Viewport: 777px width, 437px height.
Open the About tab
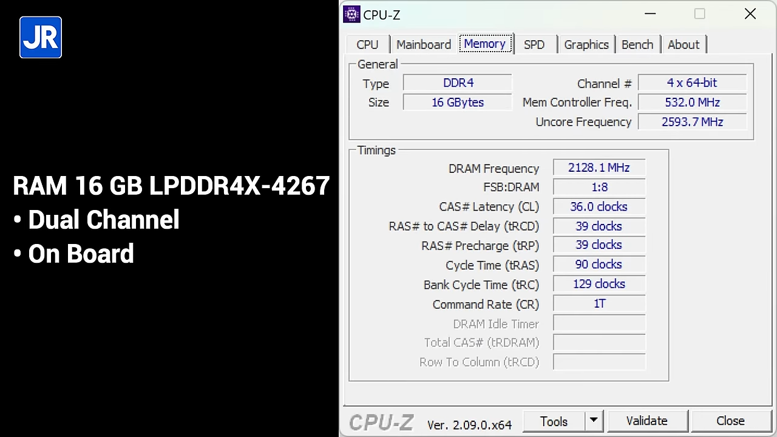point(684,45)
